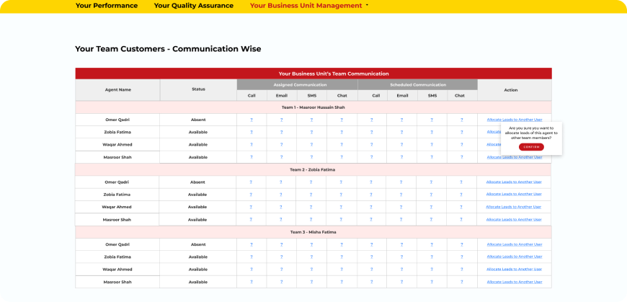Screen dimensions: 627x302
Task: Click the Confirm button in the popup
Action: pyautogui.click(x=531, y=146)
